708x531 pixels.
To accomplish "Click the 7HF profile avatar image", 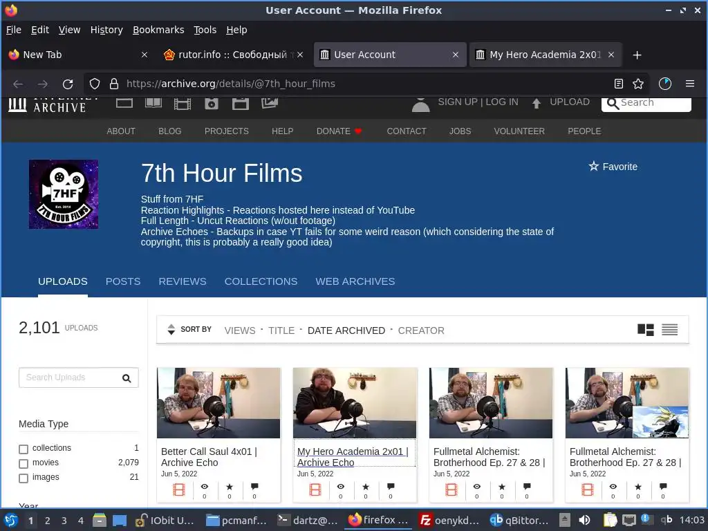I will 64,194.
